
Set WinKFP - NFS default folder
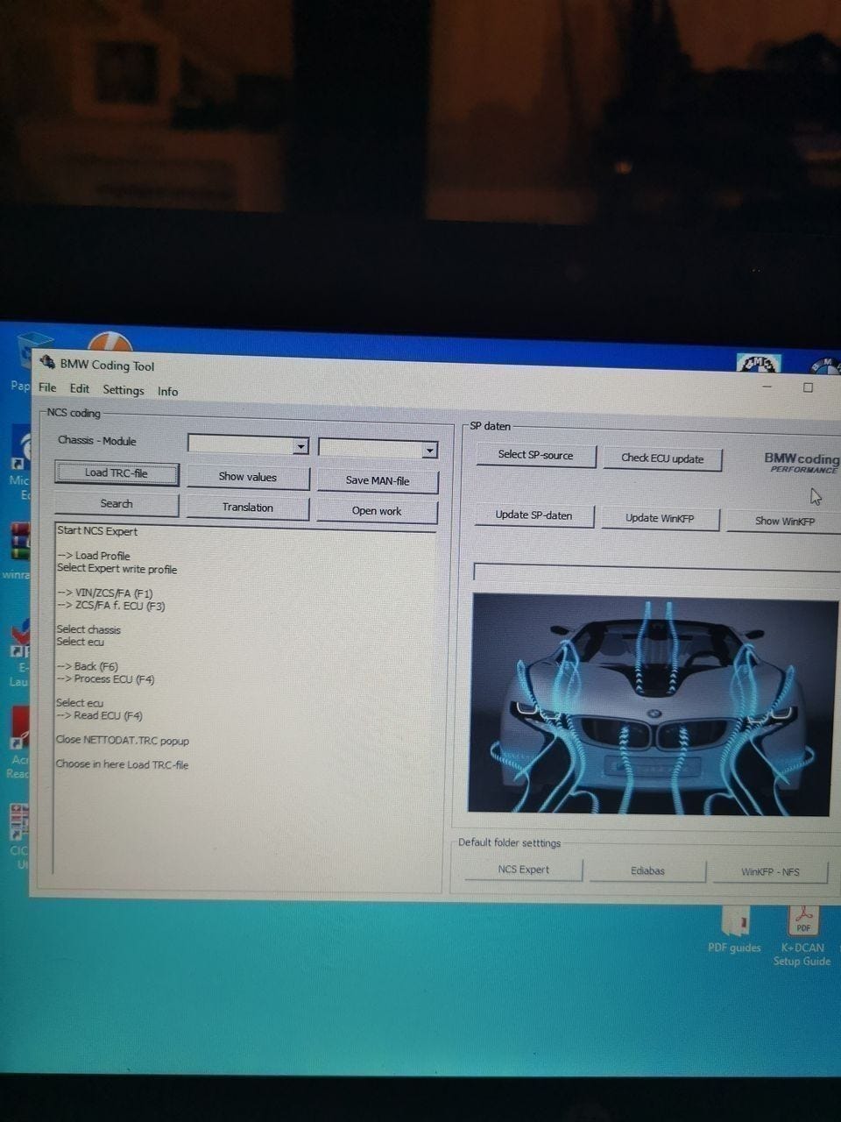coord(771,872)
